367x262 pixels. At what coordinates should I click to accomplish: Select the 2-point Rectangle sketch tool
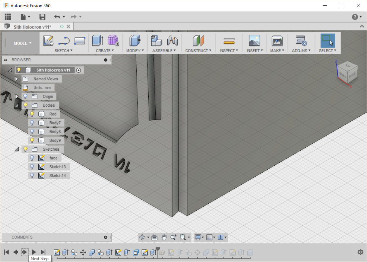click(80, 41)
